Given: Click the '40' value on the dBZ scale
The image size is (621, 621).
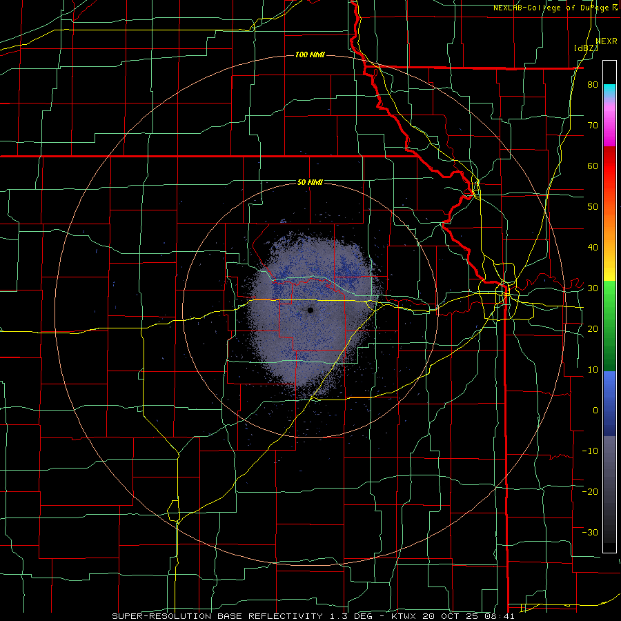Looking at the screenshot, I should pyautogui.click(x=593, y=248).
